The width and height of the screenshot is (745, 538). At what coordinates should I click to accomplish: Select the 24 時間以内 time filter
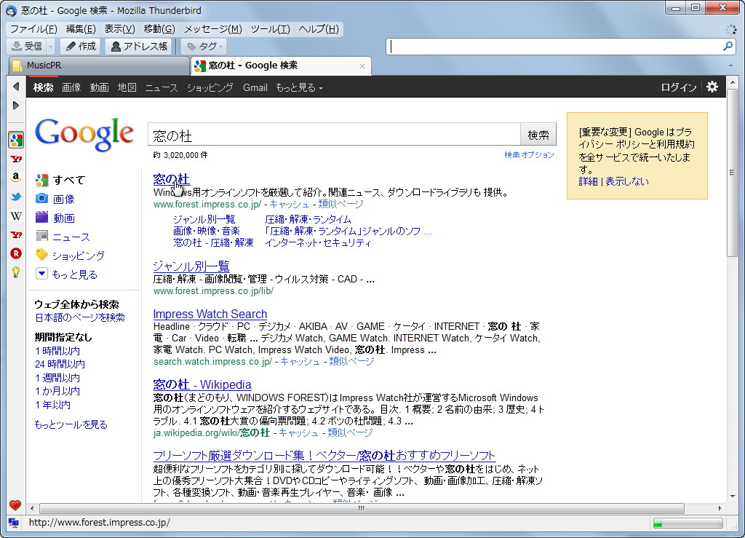click(60, 364)
